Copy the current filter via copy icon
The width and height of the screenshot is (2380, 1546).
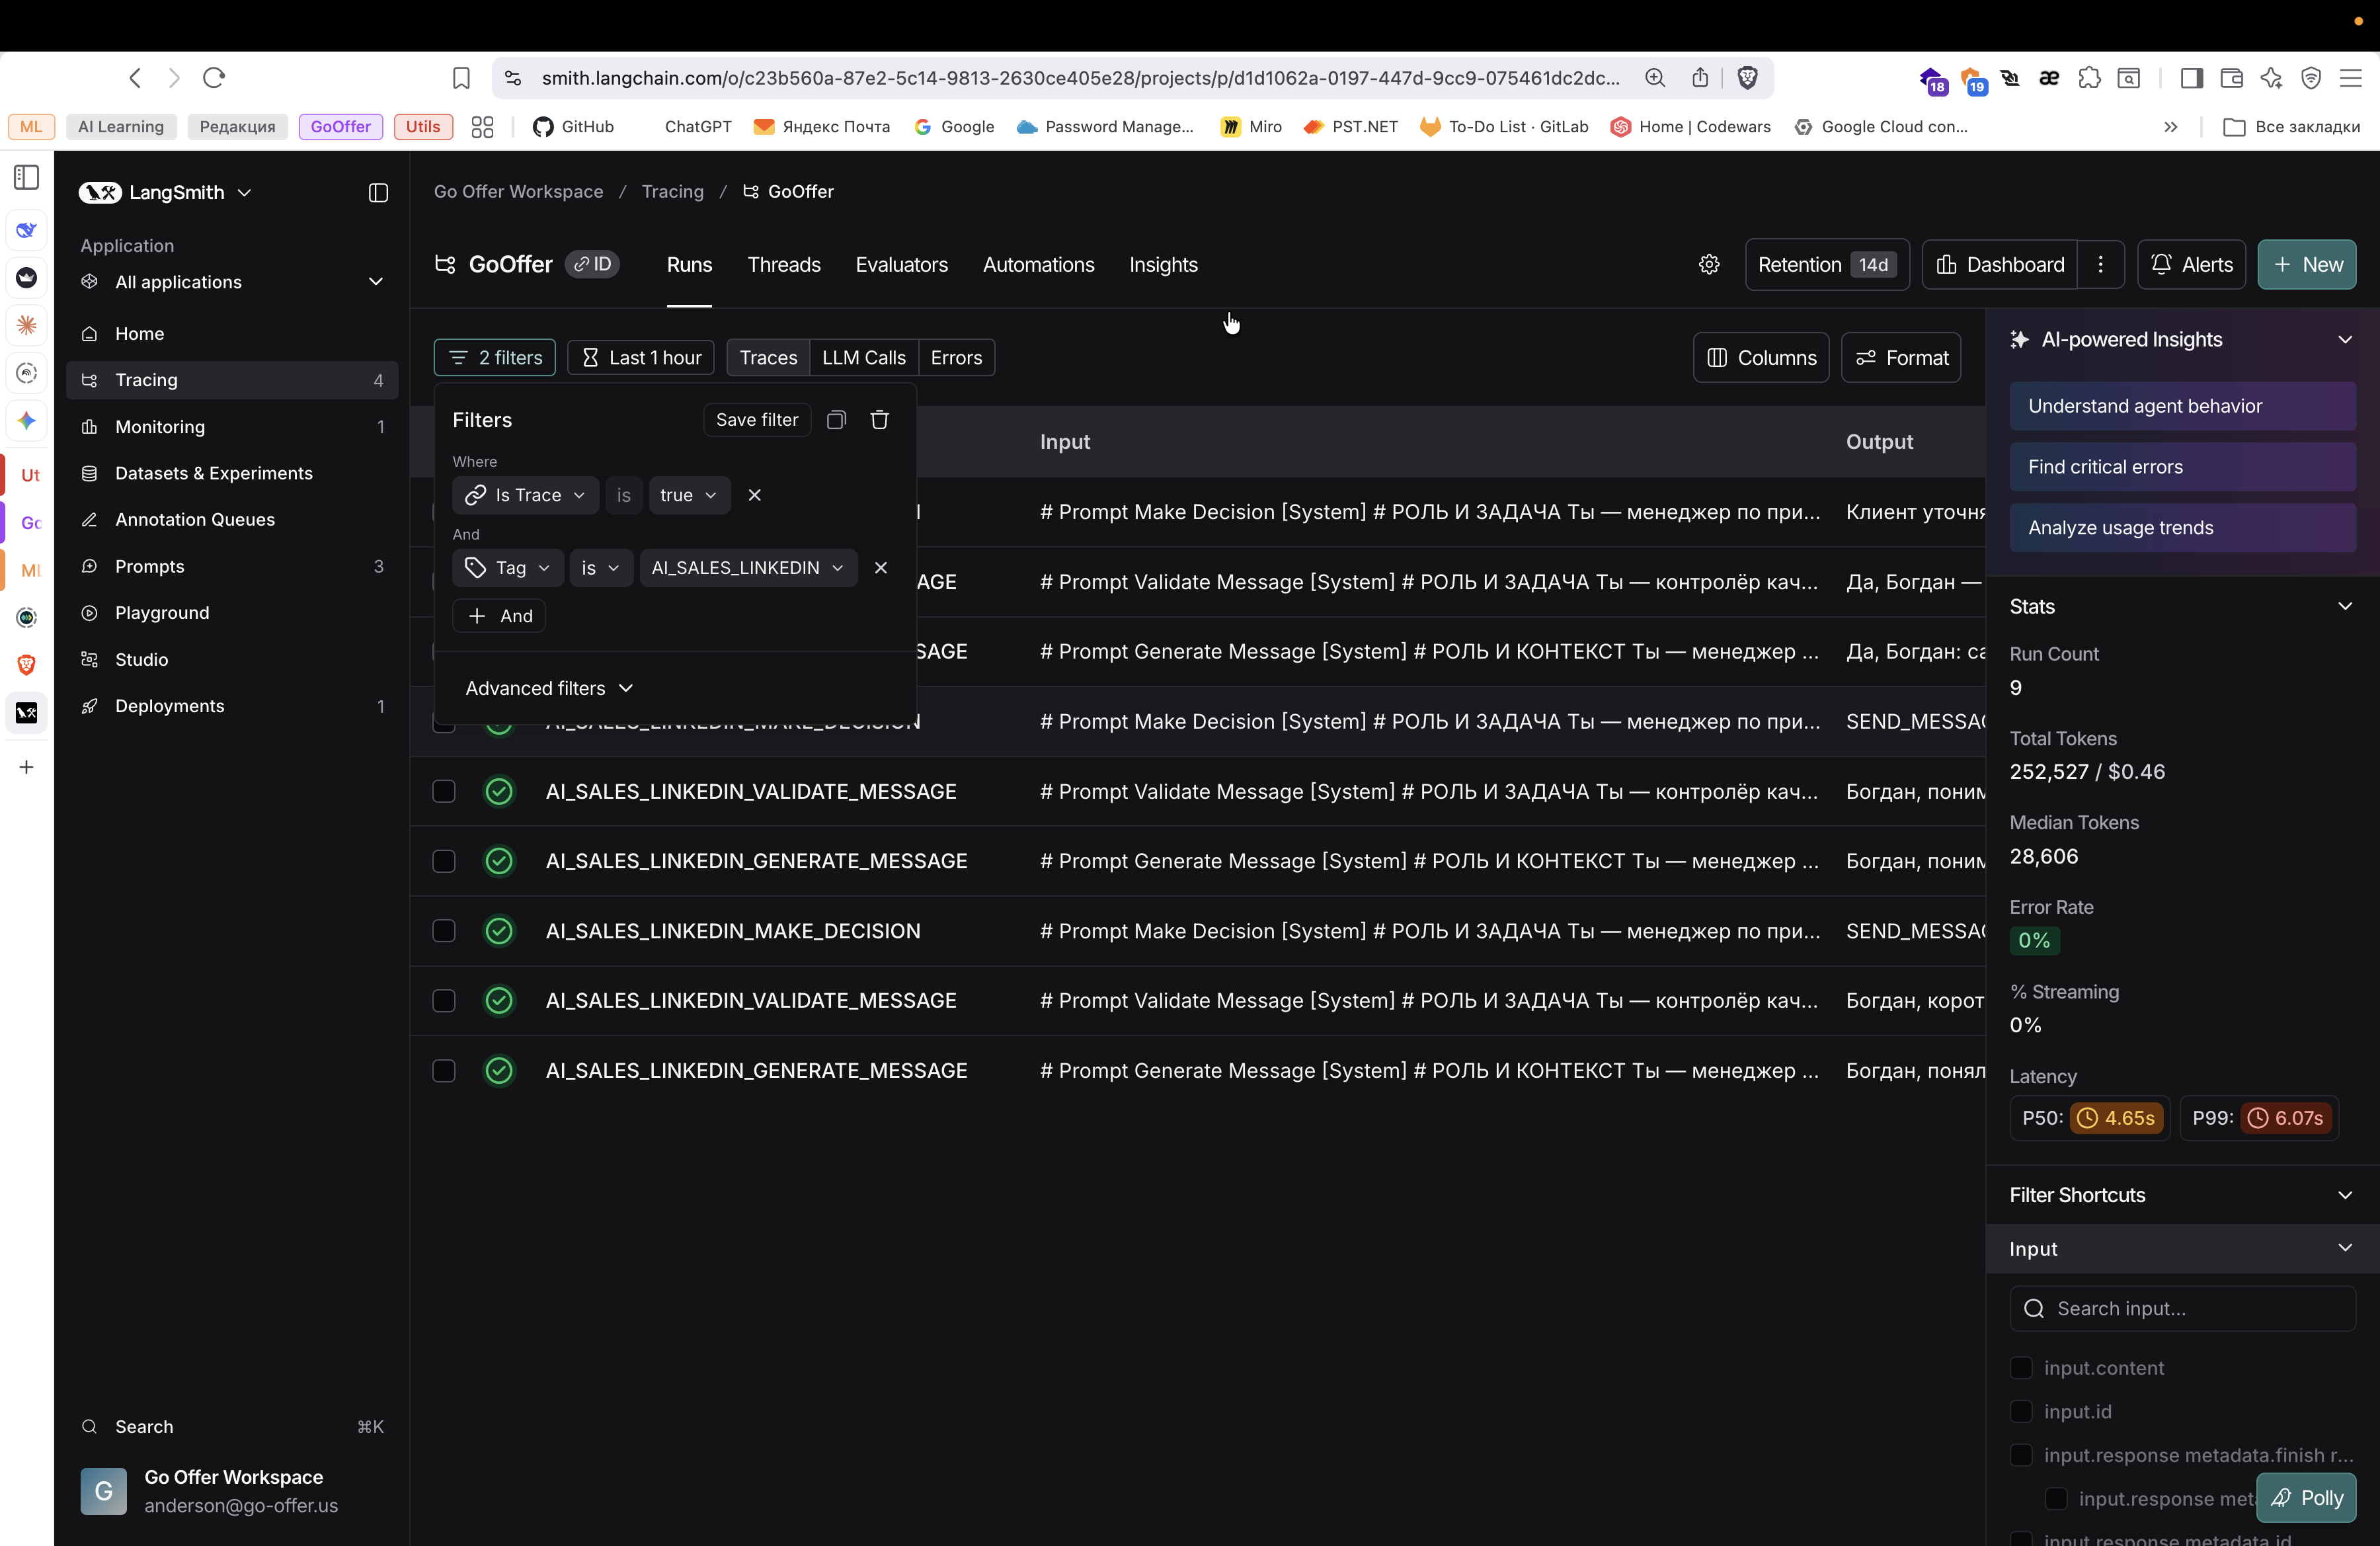(x=836, y=420)
